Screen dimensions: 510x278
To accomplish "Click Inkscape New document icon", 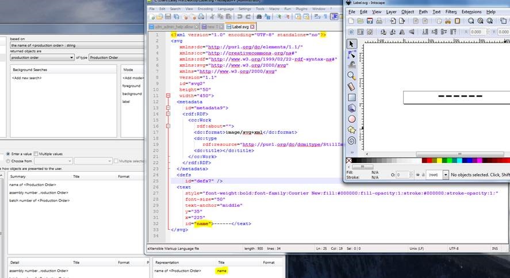I will pos(351,21).
